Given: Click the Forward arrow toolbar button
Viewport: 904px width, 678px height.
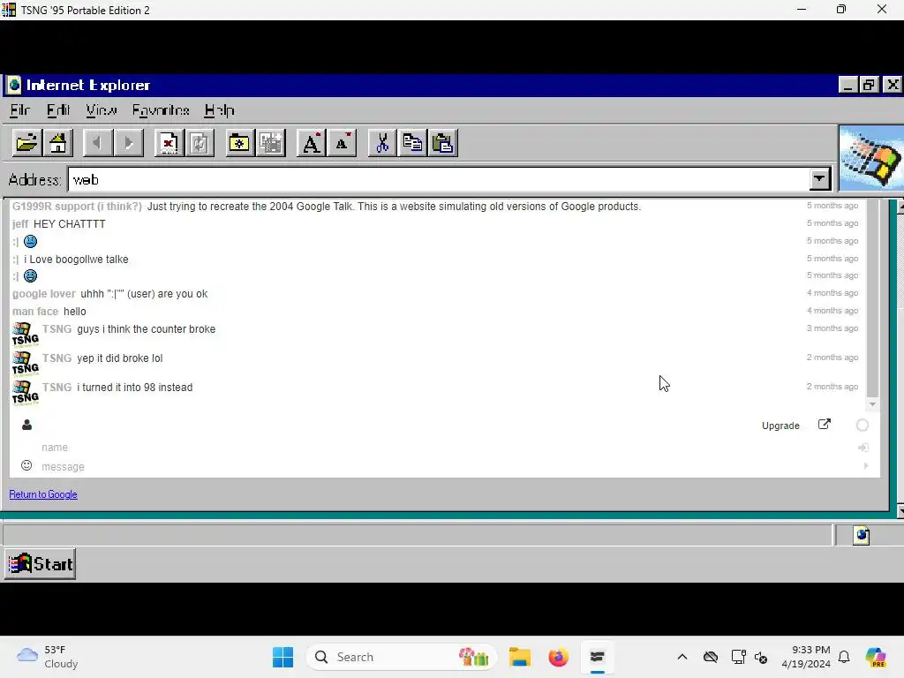Looking at the screenshot, I should point(129,143).
